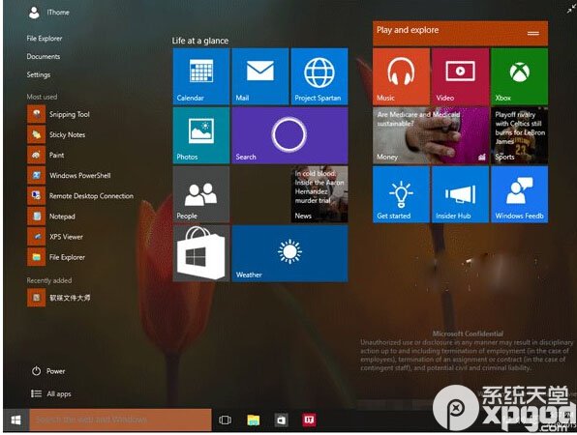Launch Snipping Tool from Most used
Screen dimensions: 577x435
[59, 114]
